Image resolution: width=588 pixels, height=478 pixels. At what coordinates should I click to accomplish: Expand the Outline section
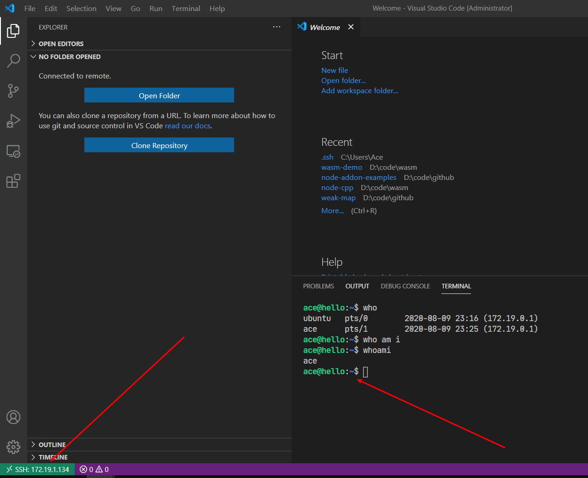(x=159, y=445)
